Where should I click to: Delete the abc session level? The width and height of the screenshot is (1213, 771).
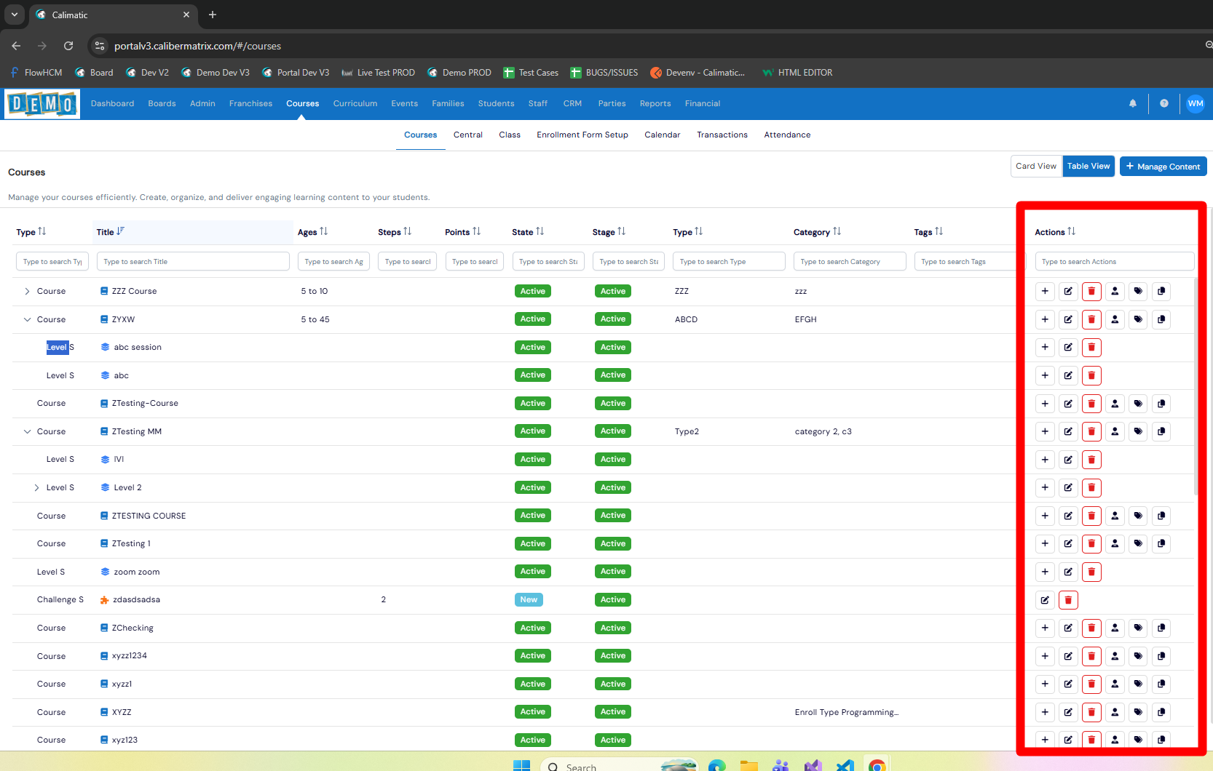click(1091, 348)
